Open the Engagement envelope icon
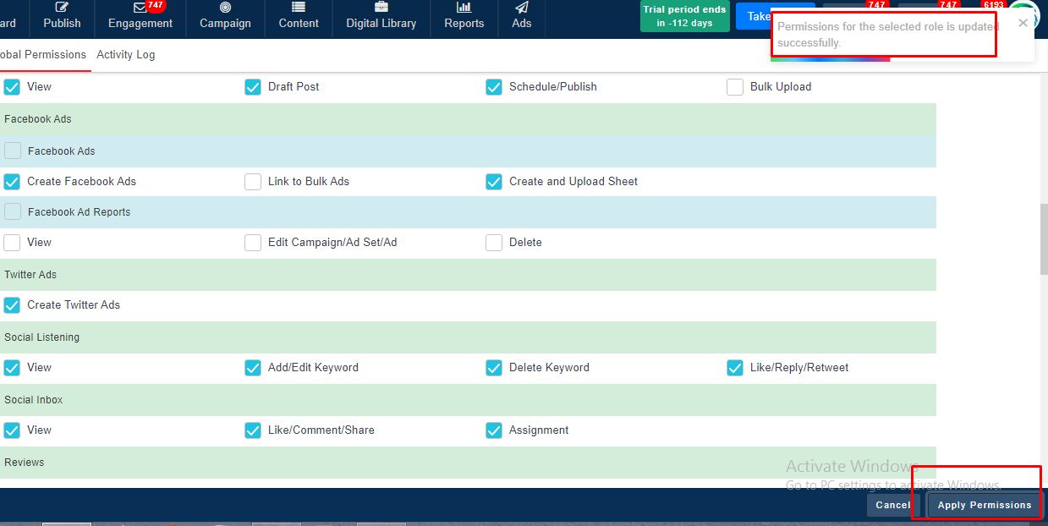Image resolution: width=1048 pixels, height=526 pixels. 140,8
